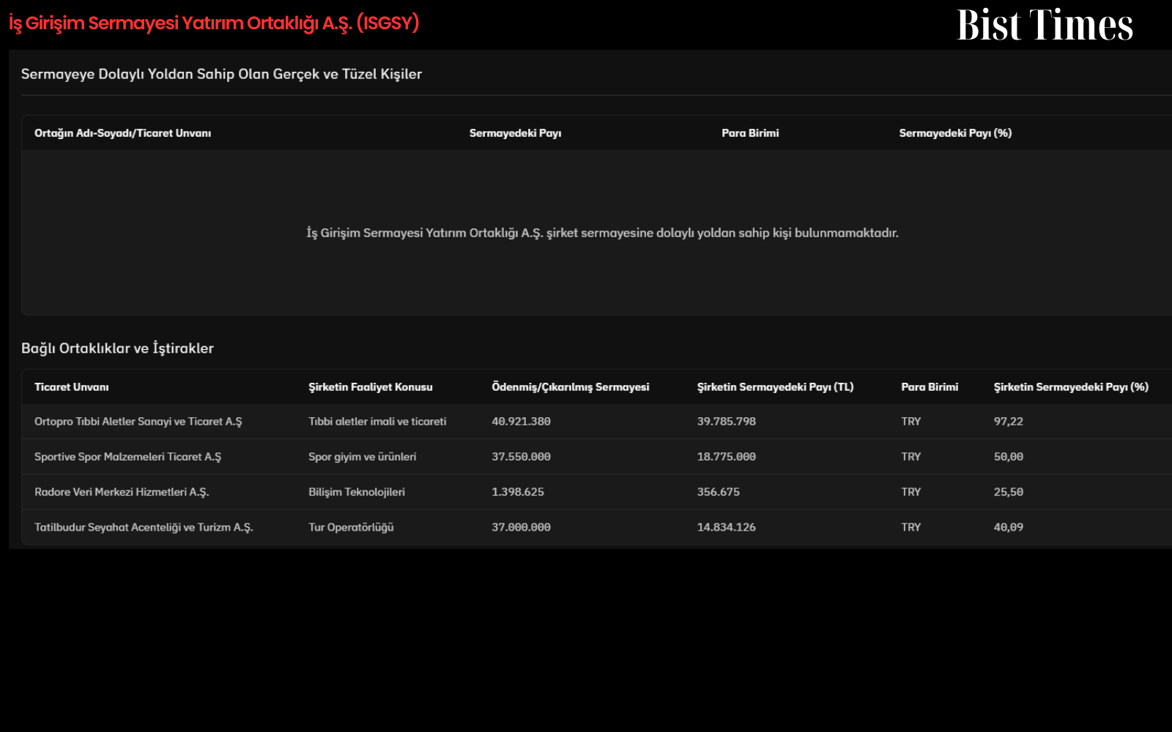
Task: Click the Para Birimi header in upper table
Action: pos(750,133)
